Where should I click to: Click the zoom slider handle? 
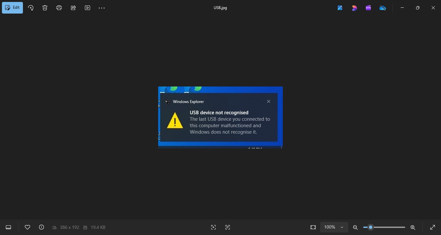coord(371,227)
